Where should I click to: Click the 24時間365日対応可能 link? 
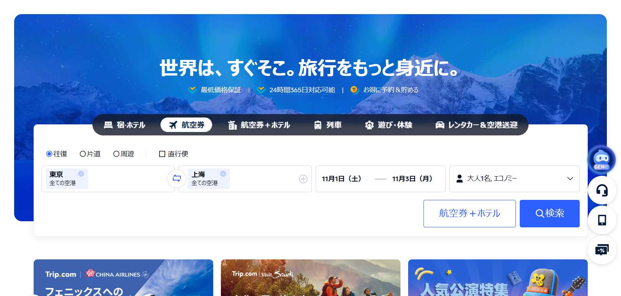click(302, 90)
